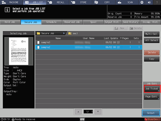Select the sample2 job row

coord(89,47)
